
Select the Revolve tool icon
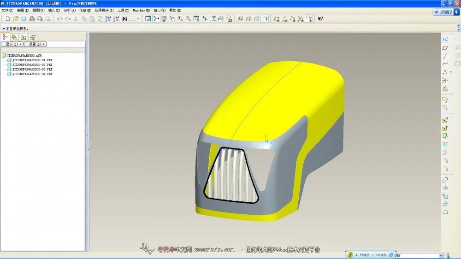coord(445,188)
